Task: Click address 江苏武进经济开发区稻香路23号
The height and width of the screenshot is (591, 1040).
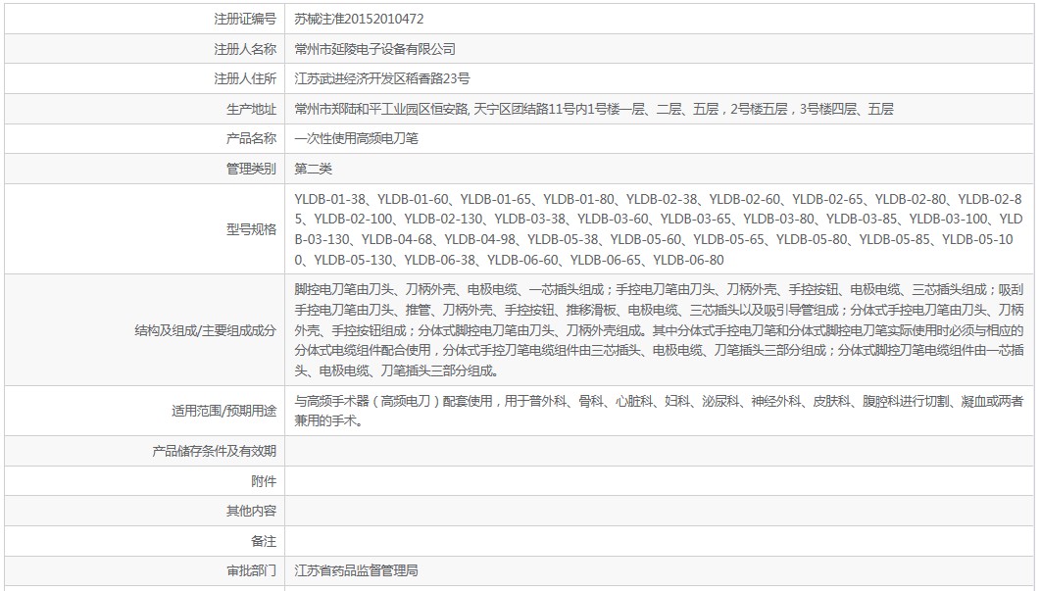Action: (382, 79)
